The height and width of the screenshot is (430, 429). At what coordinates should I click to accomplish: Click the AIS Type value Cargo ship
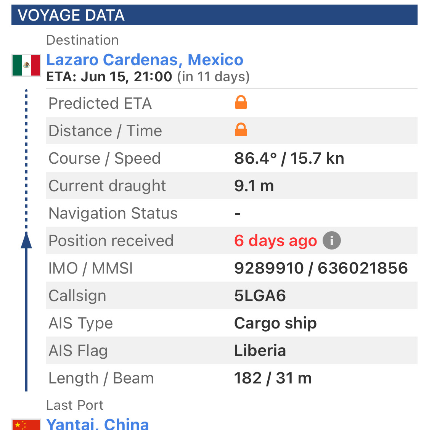tap(275, 323)
